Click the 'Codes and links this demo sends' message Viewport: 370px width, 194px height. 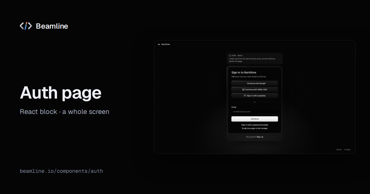[x=252, y=60]
